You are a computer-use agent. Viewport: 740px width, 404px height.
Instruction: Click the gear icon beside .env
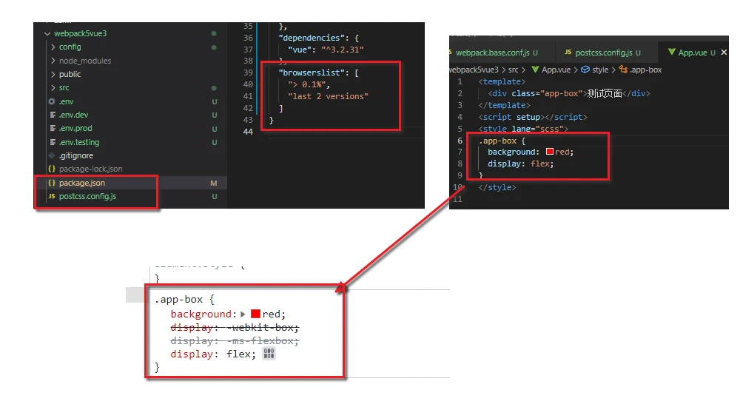(x=52, y=101)
